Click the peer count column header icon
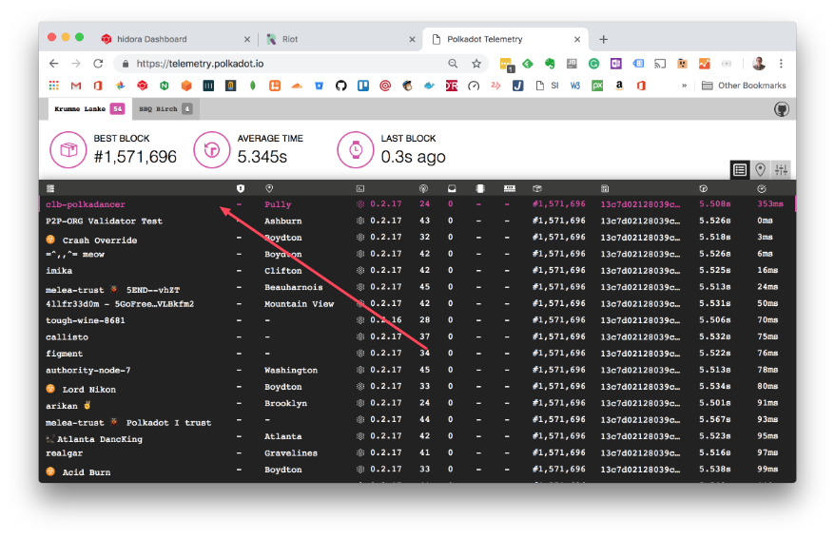The width and height of the screenshot is (835, 538). click(423, 188)
